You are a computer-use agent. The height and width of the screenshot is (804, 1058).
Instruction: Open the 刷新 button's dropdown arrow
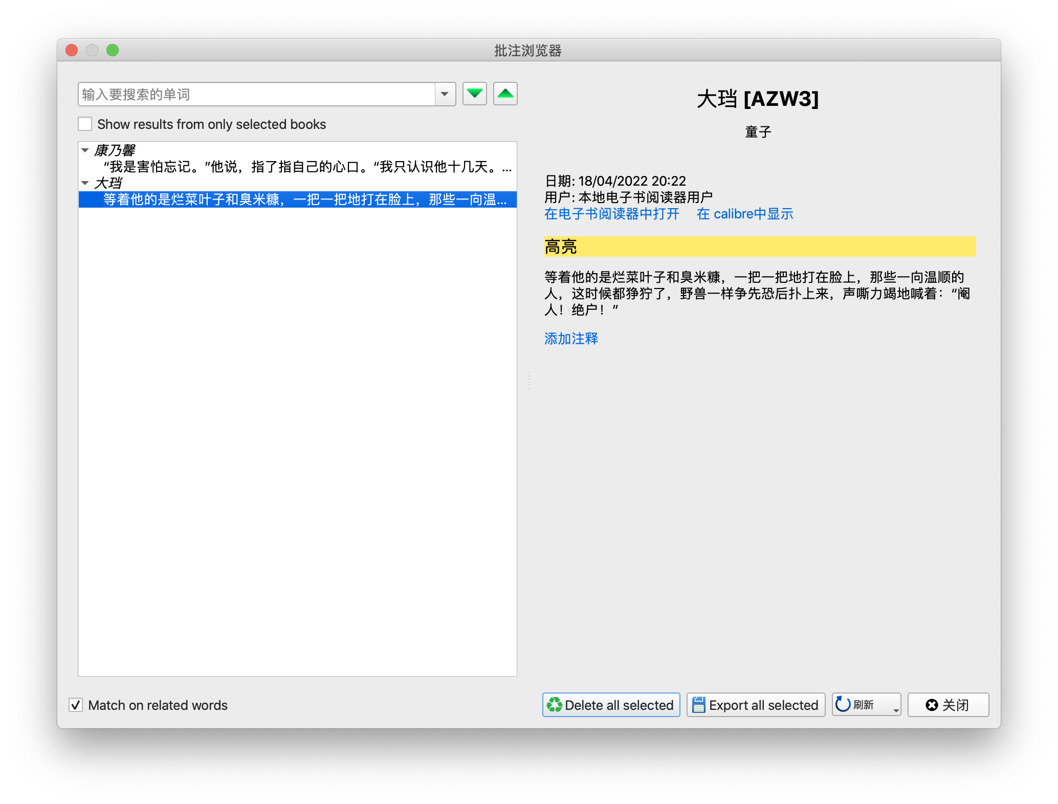(896, 710)
